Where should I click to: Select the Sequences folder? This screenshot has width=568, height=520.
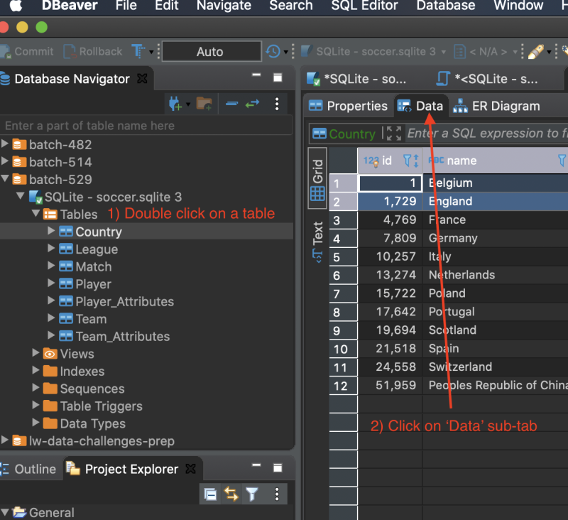[92, 388]
